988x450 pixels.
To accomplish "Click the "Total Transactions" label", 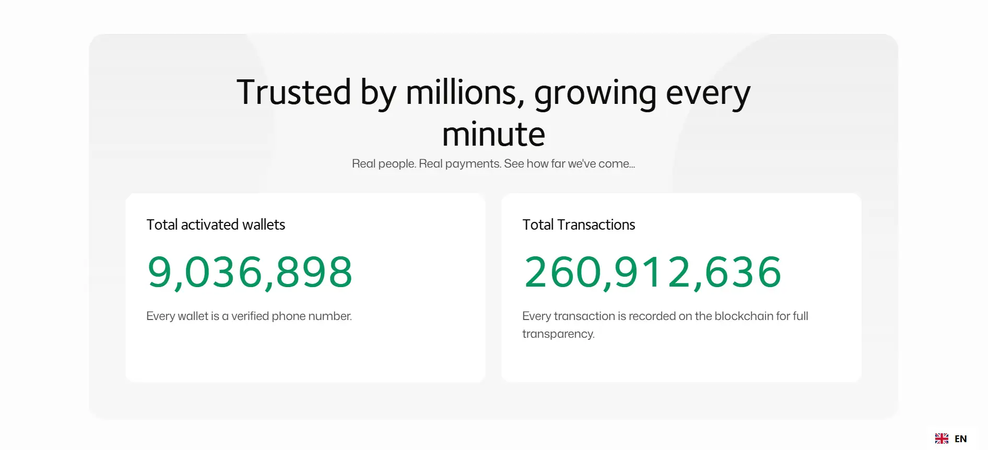I will click(x=579, y=224).
